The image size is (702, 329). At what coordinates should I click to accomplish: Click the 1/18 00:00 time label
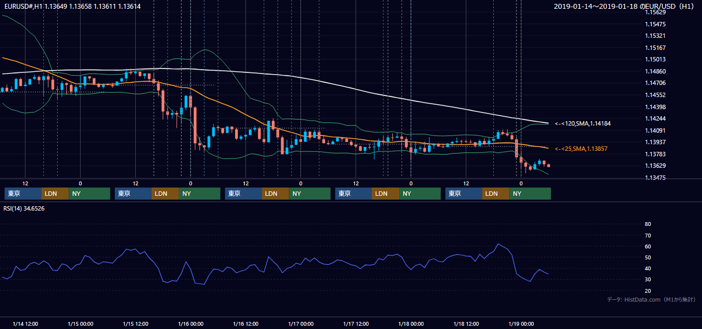pyautogui.click(x=411, y=324)
